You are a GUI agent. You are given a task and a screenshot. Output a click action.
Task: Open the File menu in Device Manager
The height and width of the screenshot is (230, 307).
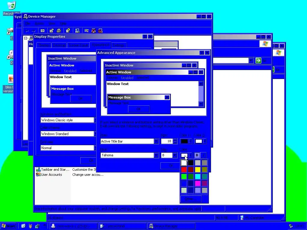coord(28,23)
